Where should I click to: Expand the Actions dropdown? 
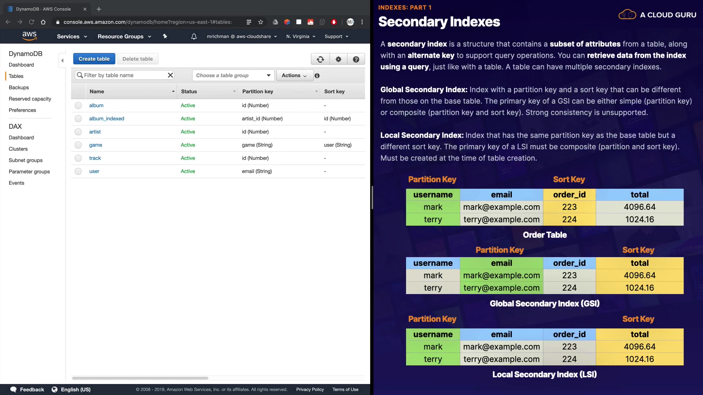point(294,75)
